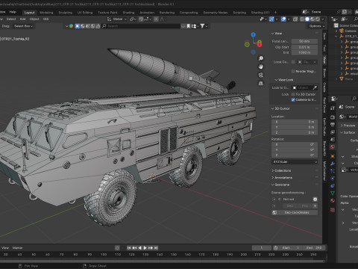Open Output properties printer tab
Image resolution: width=358 pixels, height=269 pixels.
coord(333,125)
